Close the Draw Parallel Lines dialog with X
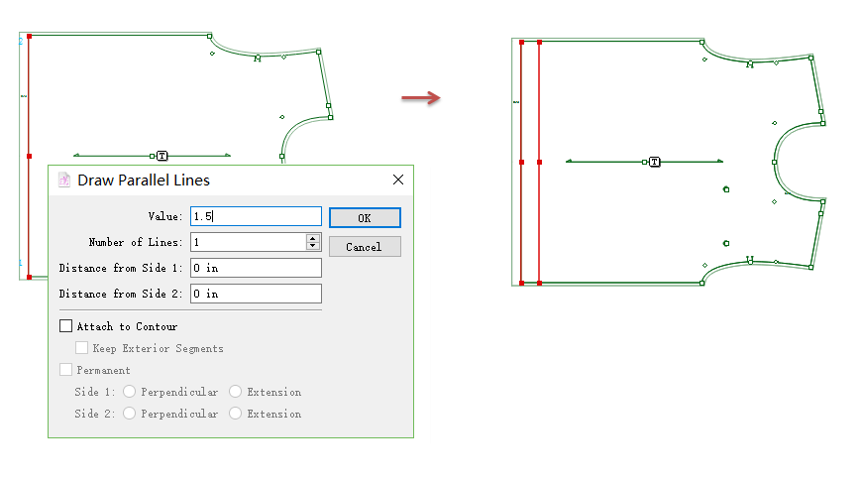The width and height of the screenshot is (861, 481). [x=398, y=180]
